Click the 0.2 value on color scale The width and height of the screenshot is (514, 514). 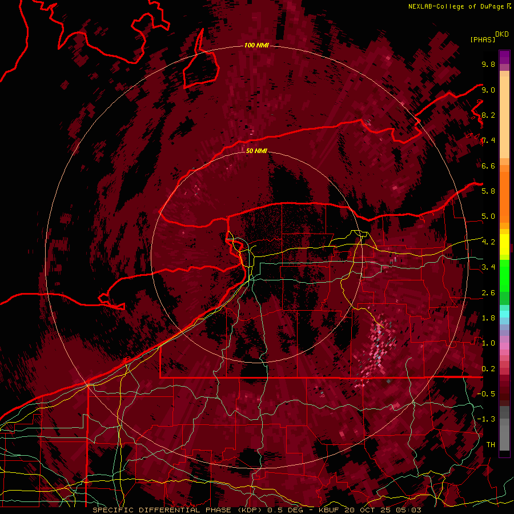point(488,369)
